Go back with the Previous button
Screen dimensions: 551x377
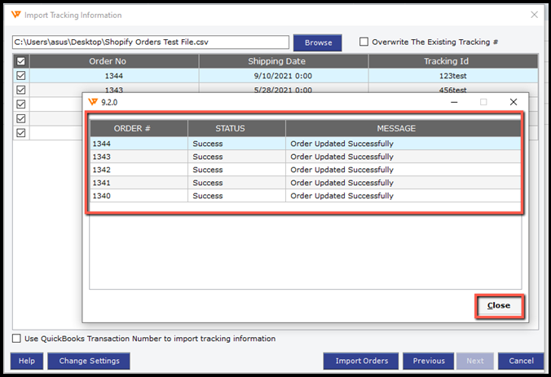tap(429, 361)
